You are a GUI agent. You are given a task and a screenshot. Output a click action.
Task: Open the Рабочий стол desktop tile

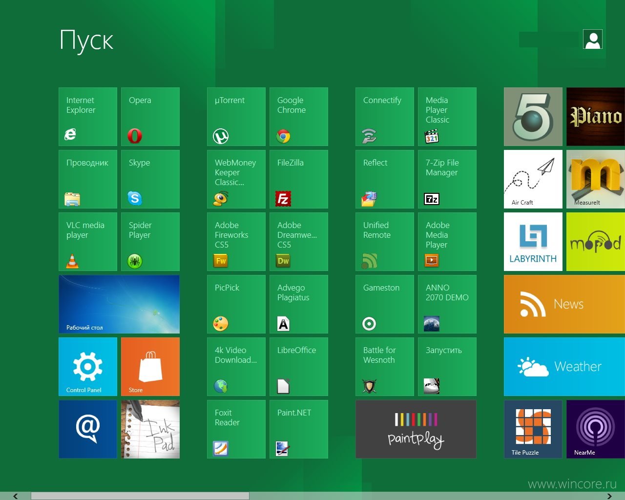[x=119, y=304]
